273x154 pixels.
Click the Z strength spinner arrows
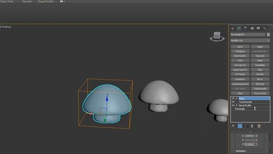[x=257, y=144]
